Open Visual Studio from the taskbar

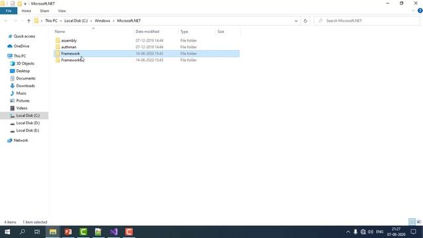click(114, 232)
